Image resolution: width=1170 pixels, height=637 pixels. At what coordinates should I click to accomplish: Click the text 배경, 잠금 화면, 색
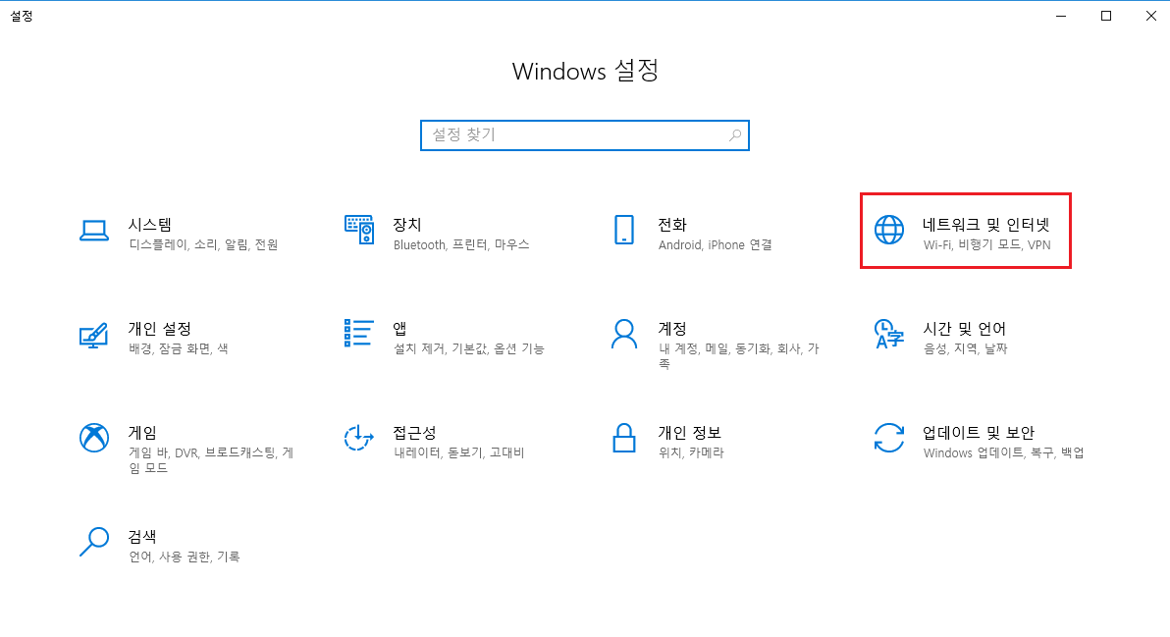(179, 348)
